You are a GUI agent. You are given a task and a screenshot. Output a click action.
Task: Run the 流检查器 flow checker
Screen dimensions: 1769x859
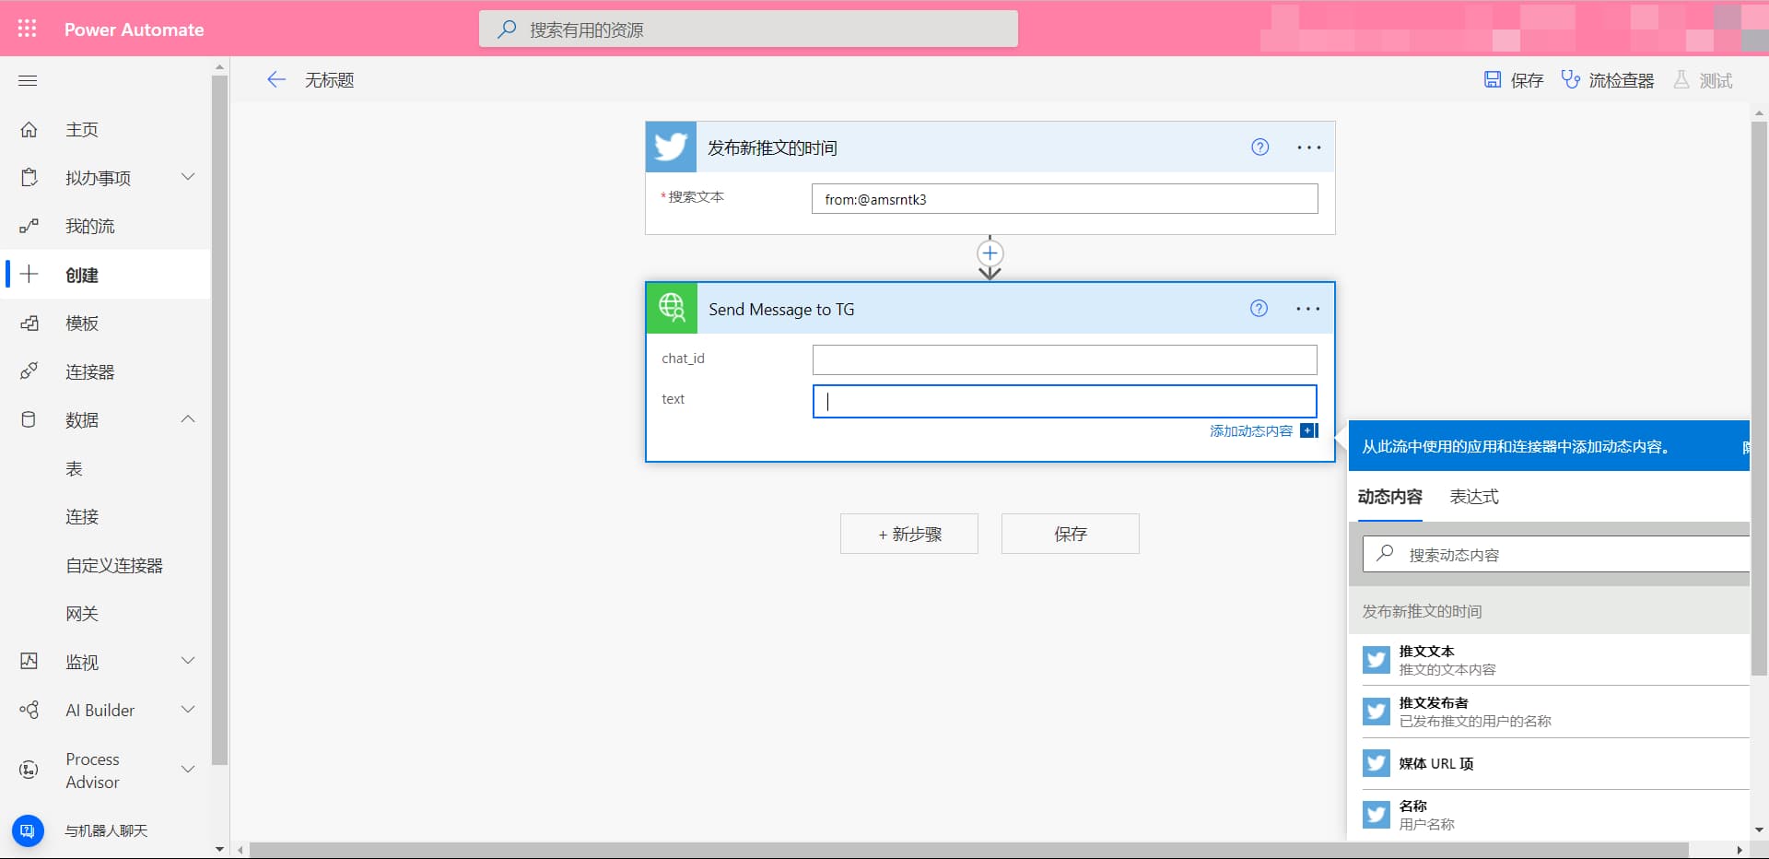pyautogui.click(x=1608, y=80)
